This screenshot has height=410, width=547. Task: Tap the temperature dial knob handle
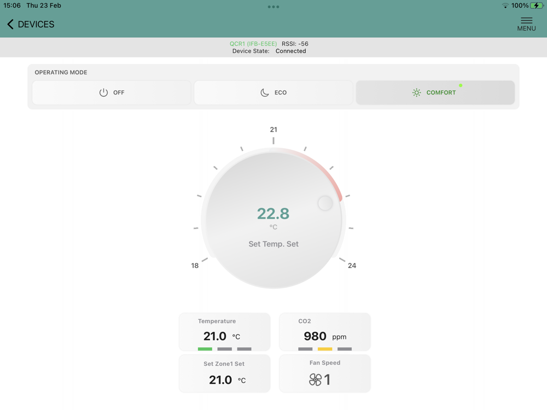(x=325, y=203)
